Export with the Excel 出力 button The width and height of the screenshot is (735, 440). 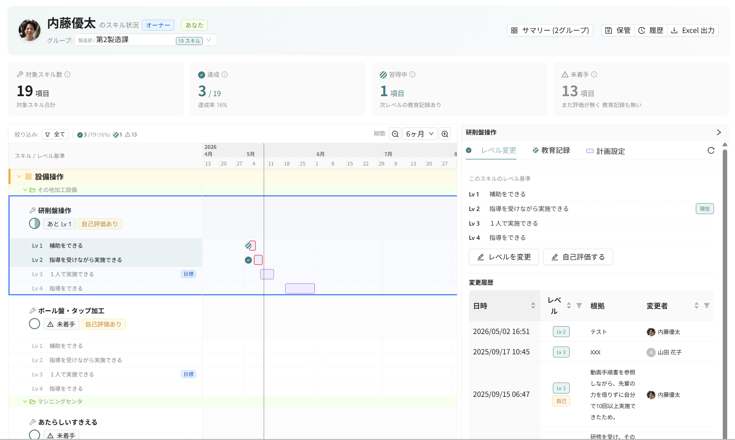pos(693,30)
